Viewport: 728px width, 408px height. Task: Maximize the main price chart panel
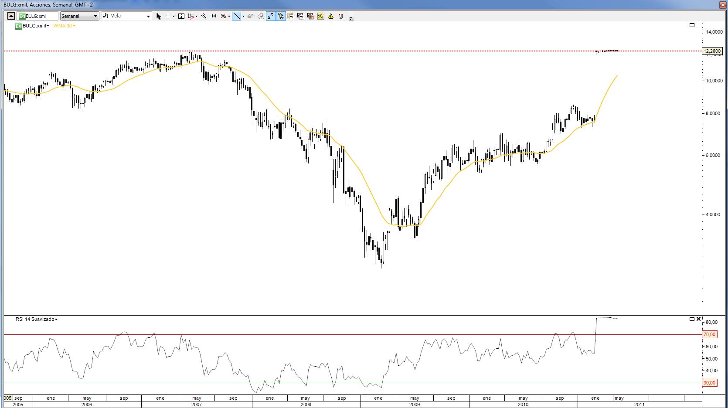[x=692, y=25]
